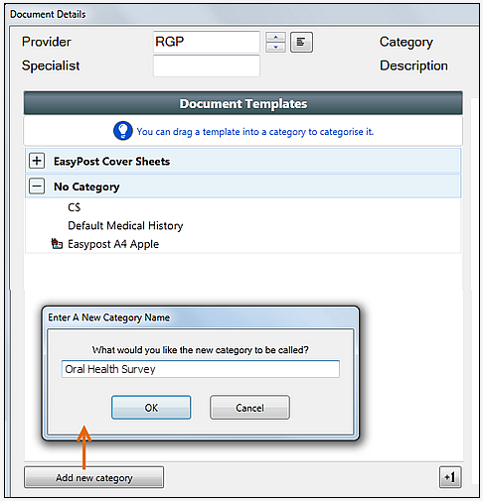483x501 pixels.
Task: Click the empty Specialist input field
Action: point(207,65)
